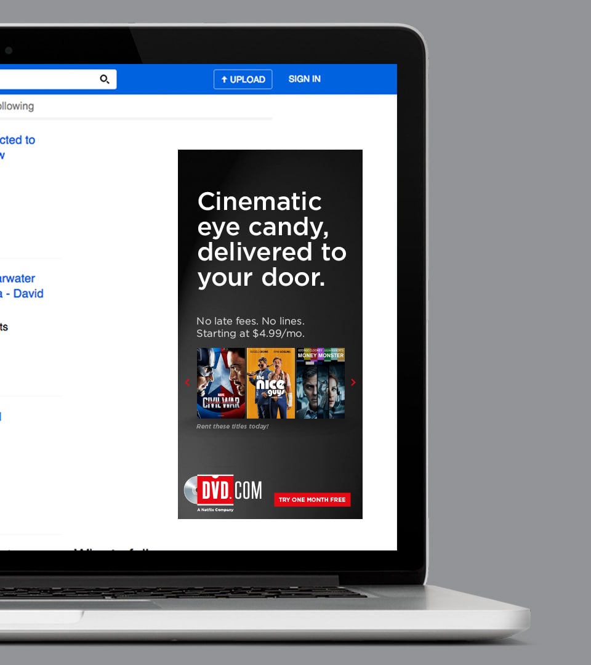Click the "A Netflix Company" logo text

pos(215,508)
